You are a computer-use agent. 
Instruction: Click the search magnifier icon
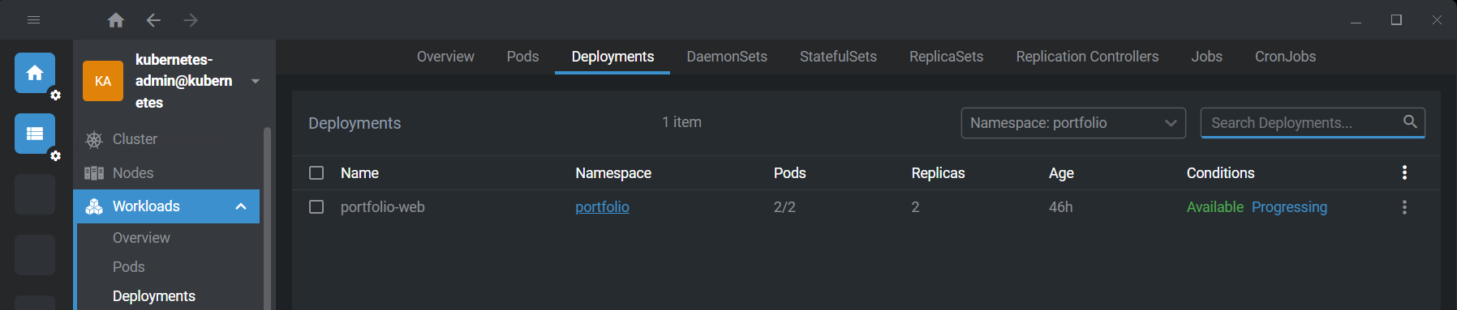(x=1410, y=121)
